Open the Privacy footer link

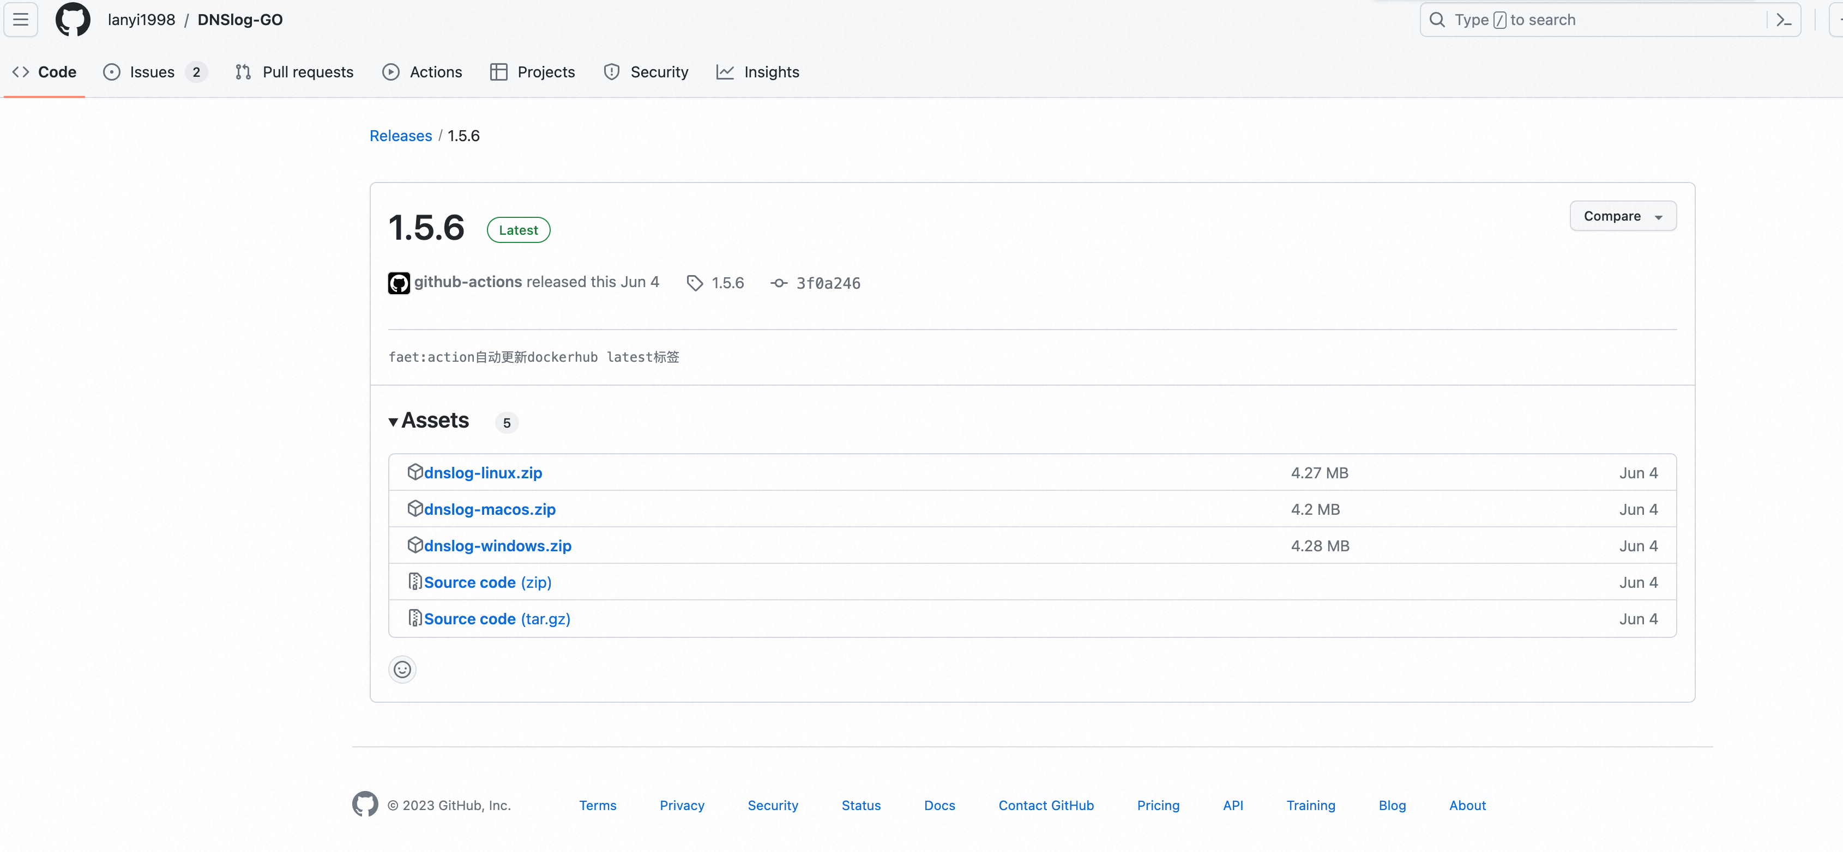tap(682, 805)
